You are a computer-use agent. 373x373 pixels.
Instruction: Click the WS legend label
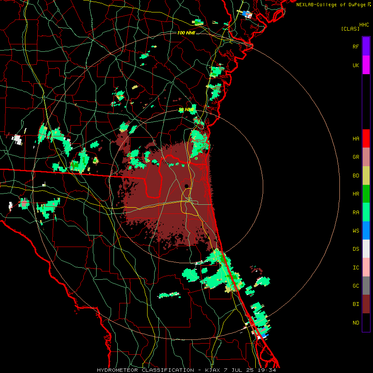pyautogui.click(x=356, y=230)
